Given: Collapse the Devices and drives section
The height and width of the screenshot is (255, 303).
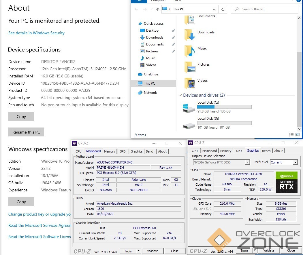Looking at the screenshot, I should [x=180, y=95].
